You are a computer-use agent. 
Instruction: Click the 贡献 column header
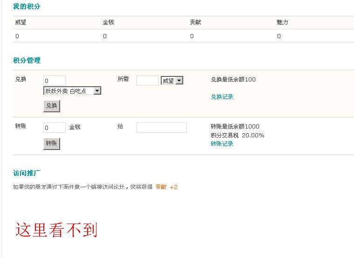pos(195,22)
